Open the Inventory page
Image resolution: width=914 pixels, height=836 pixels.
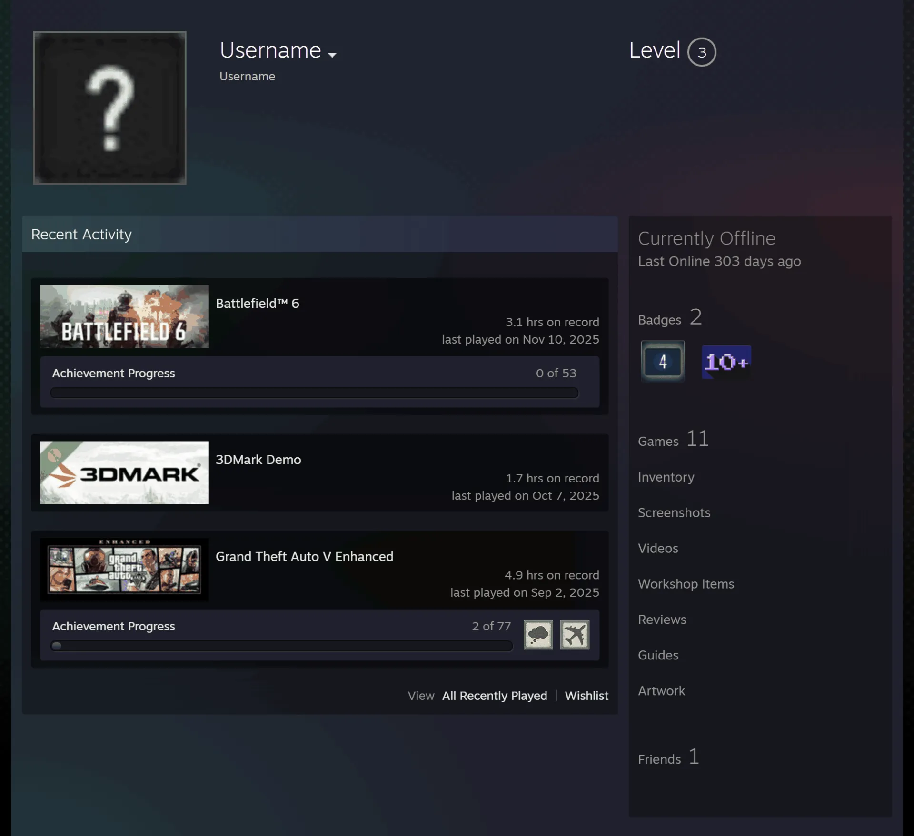tap(666, 477)
